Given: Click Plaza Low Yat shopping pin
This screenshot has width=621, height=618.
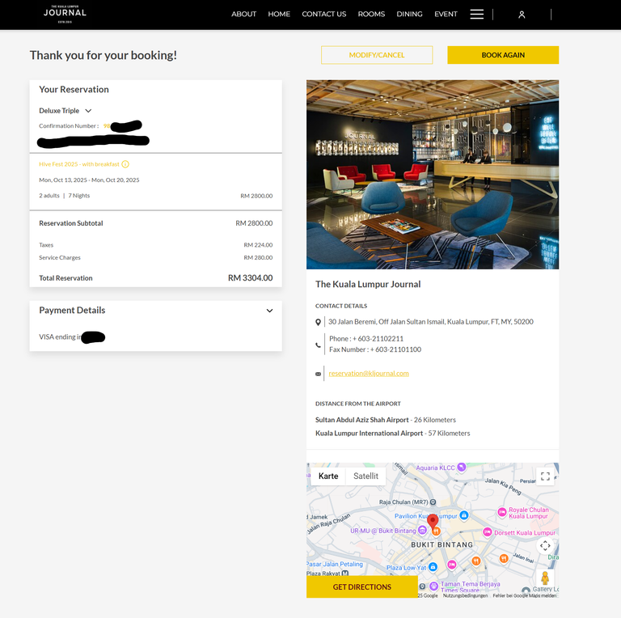Looking at the screenshot, I should pos(433,567).
